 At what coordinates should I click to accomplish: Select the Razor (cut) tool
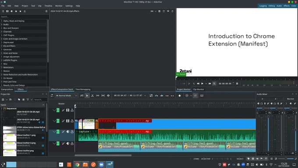click(x=92, y=96)
